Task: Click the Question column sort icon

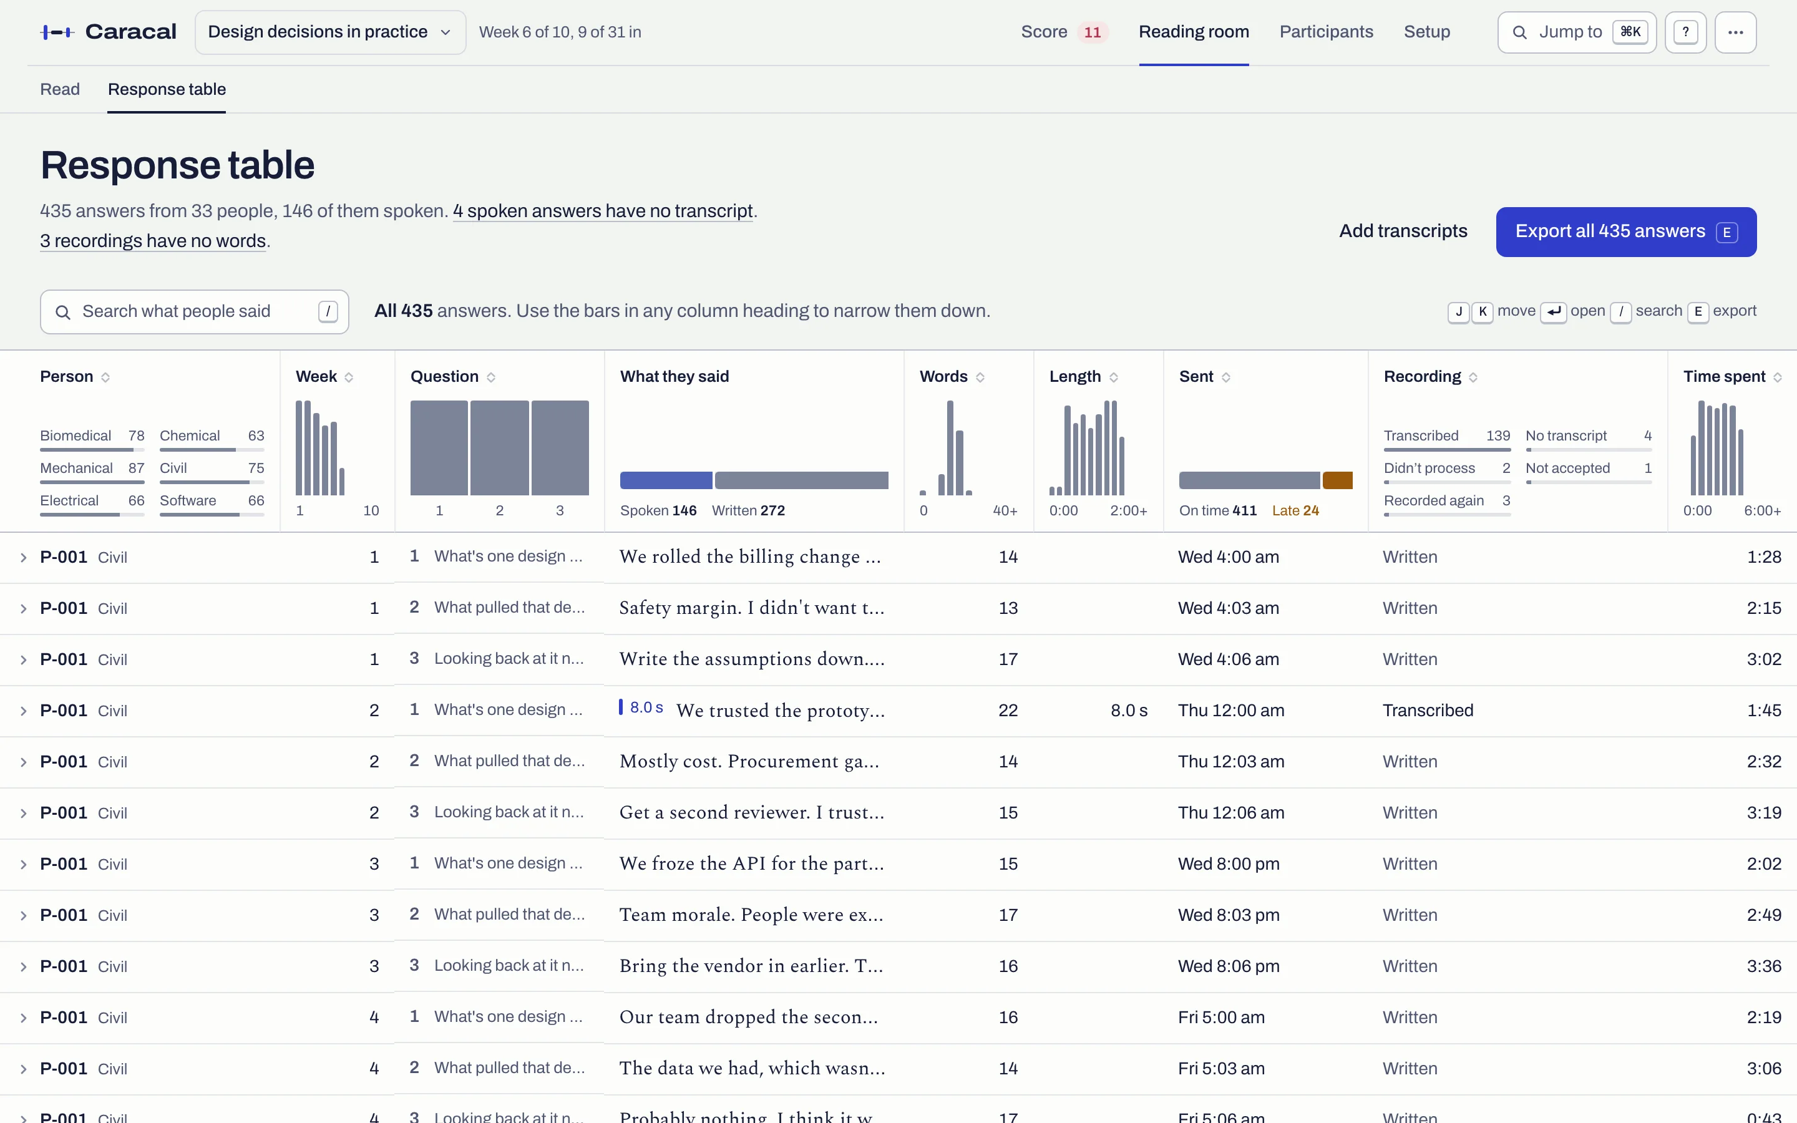Action: click(x=491, y=377)
